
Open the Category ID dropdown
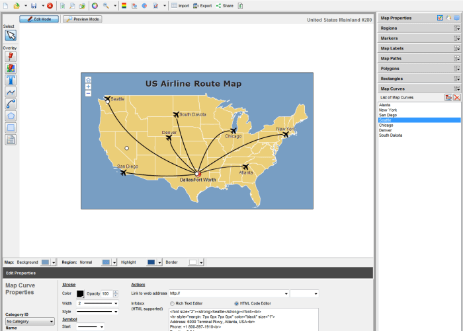(x=52, y=322)
